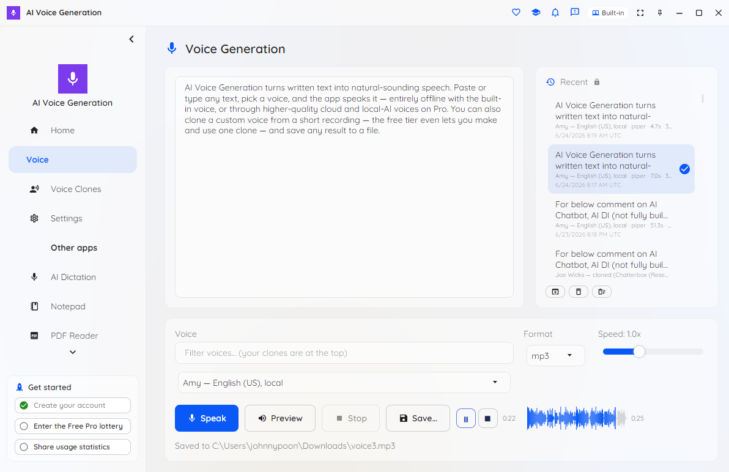Click the Notepad notebook icon

pos(34,306)
